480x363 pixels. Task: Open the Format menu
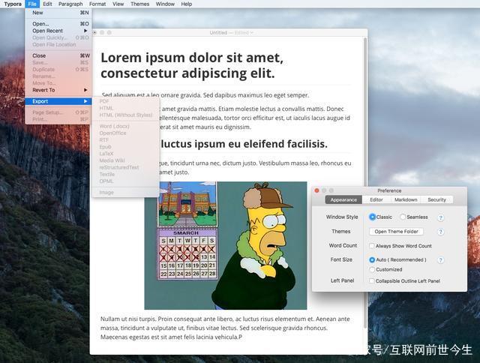(97, 4)
